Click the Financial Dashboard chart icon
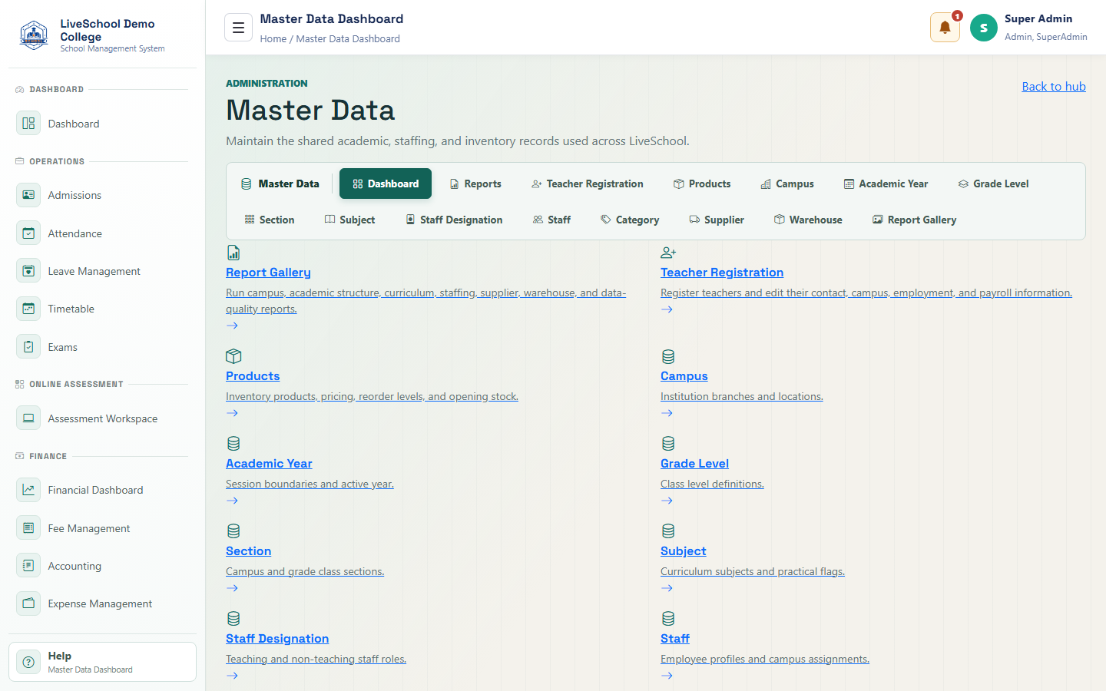Image resolution: width=1106 pixels, height=691 pixels. coord(28,490)
